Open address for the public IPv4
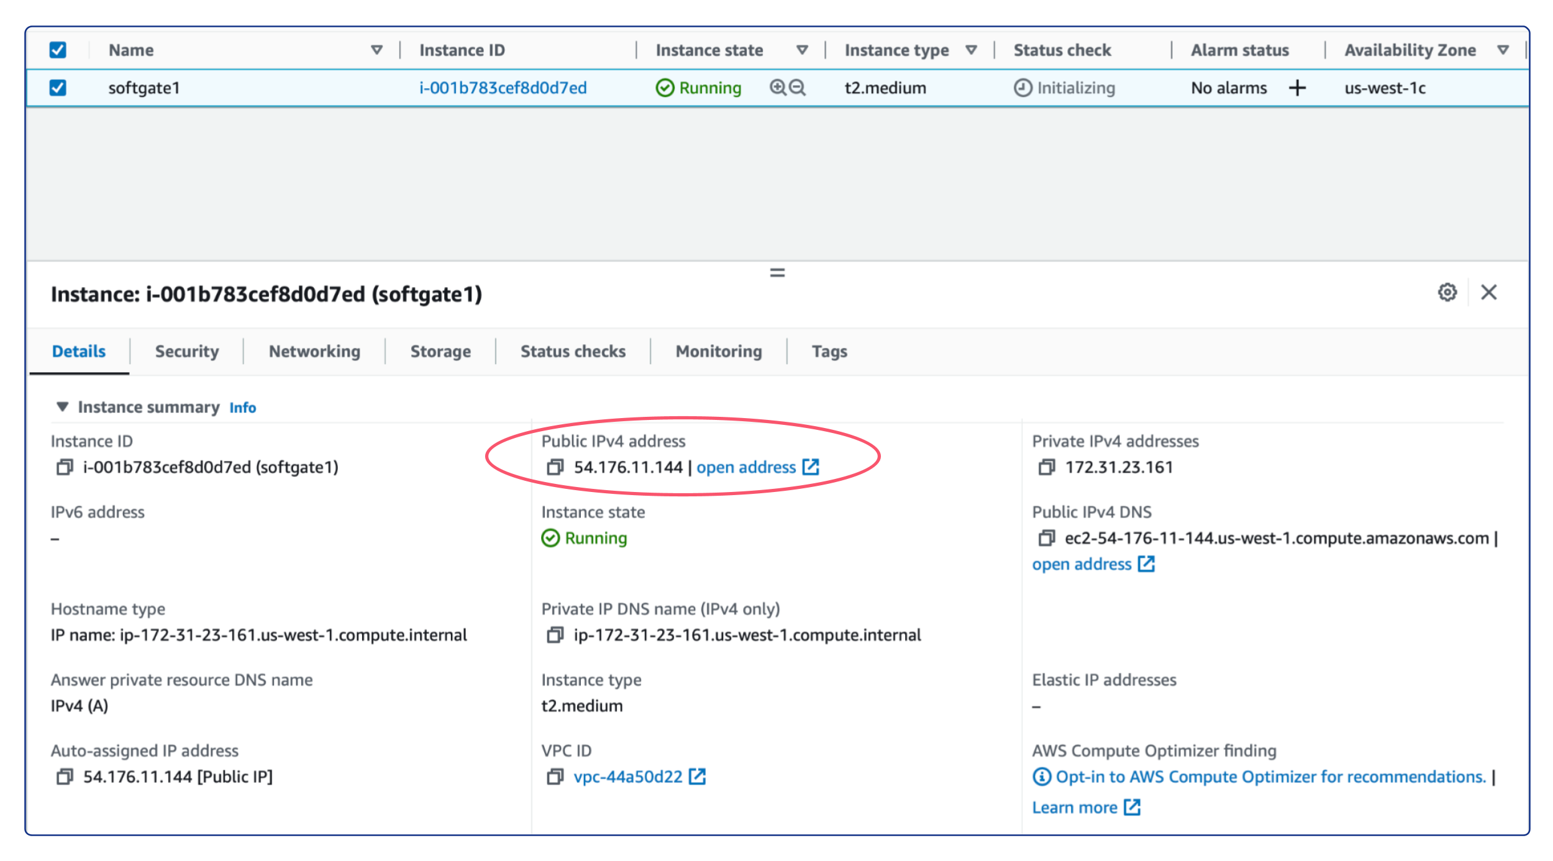The image size is (1553, 861). [745, 467]
